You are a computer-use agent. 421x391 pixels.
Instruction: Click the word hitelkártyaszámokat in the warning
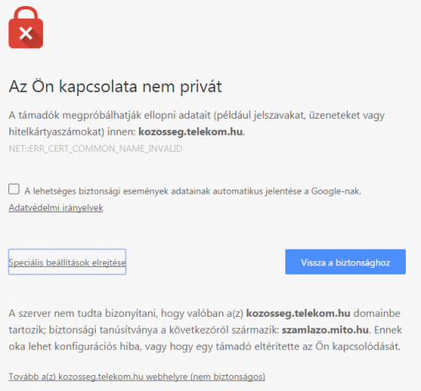[x=56, y=131]
